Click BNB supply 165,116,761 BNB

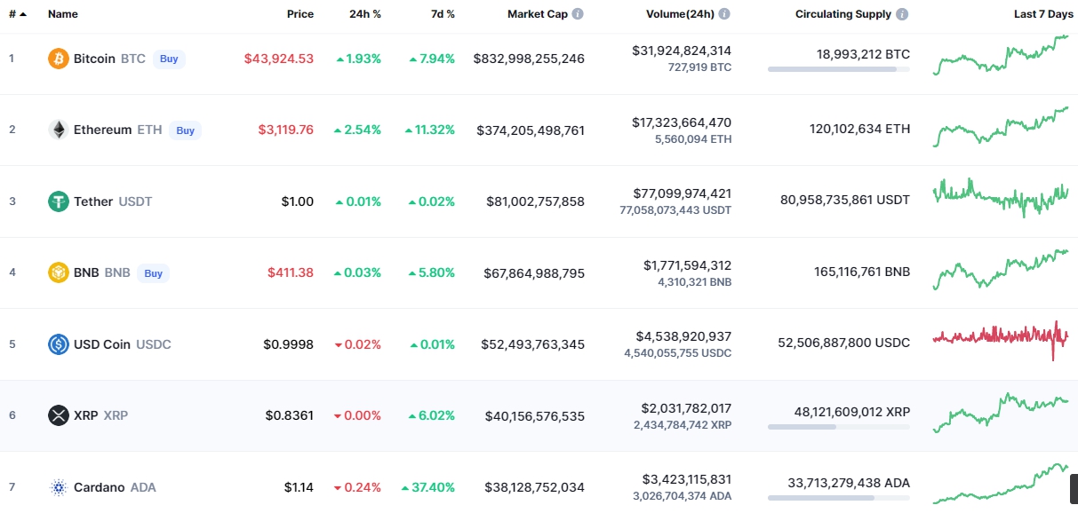[x=862, y=272]
